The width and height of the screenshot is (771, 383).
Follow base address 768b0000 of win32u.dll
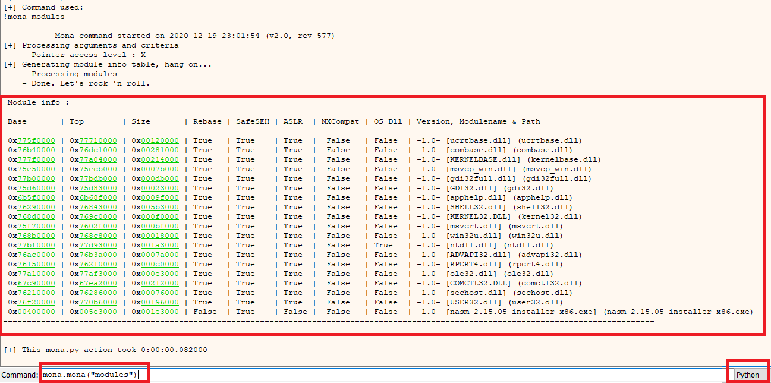click(36, 236)
